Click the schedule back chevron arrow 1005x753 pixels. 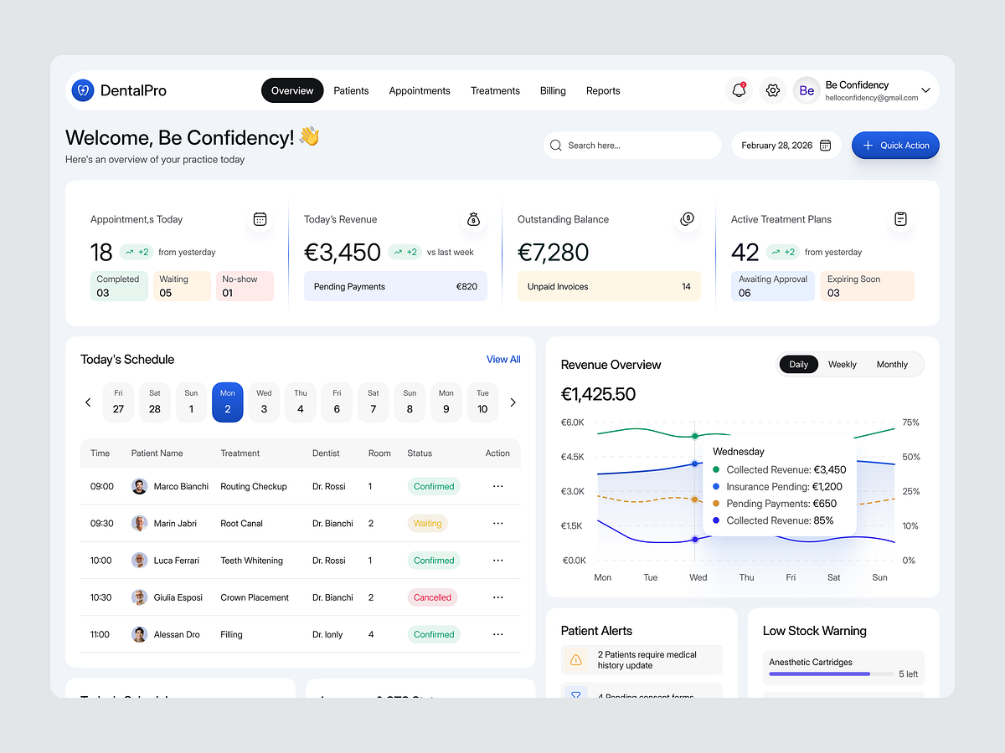coord(88,402)
